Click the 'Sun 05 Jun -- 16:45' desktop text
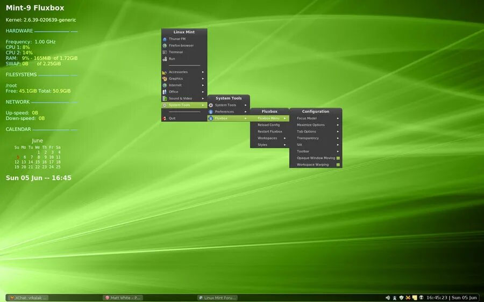 (39, 178)
